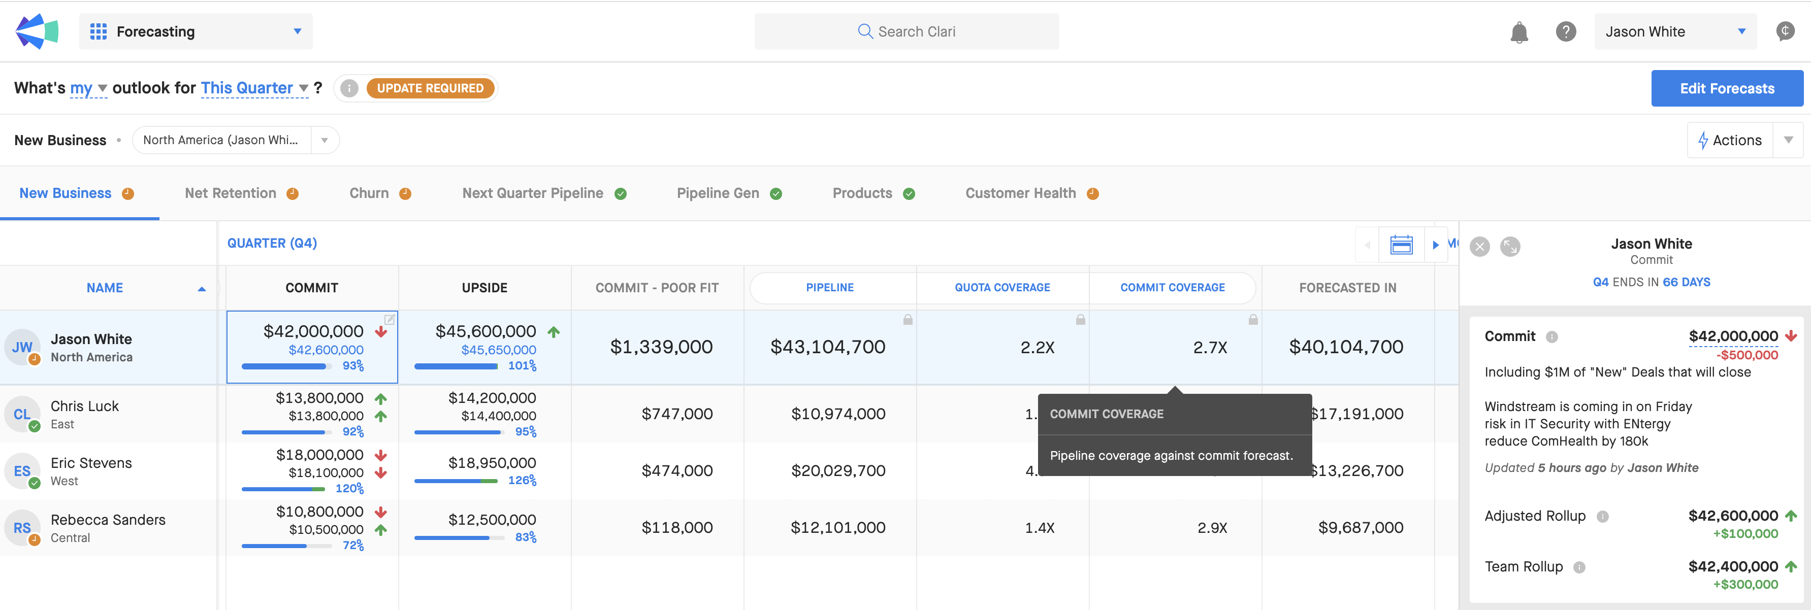Click the Edit Forecasts button
The width and height of the screenshot is (1811, 610).
[1727, 88]
